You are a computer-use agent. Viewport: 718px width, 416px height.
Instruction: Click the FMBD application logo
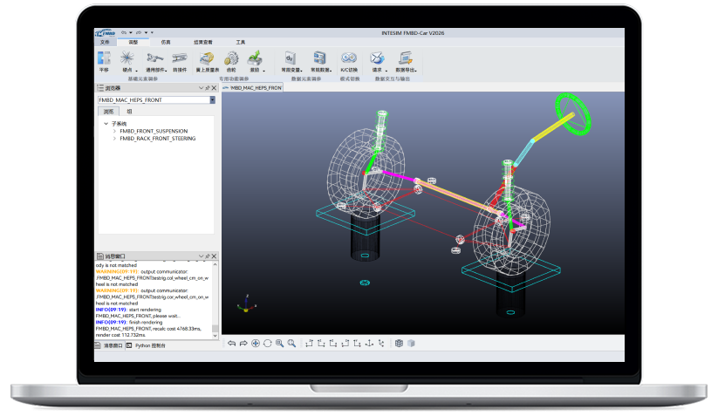point(106,33)
